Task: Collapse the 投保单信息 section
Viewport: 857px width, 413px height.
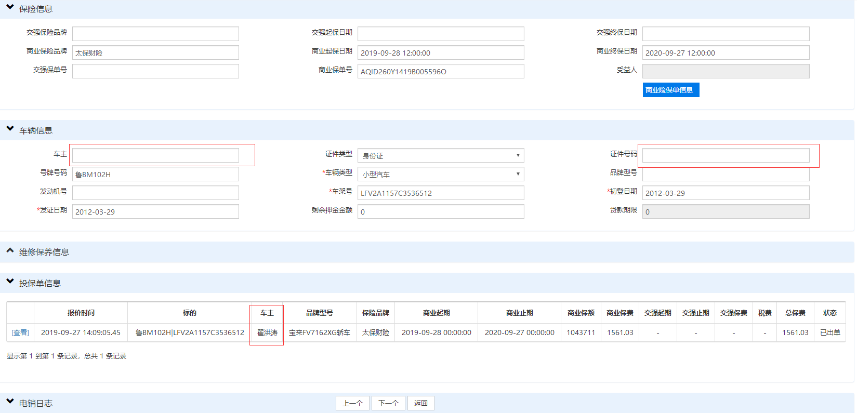Action: (x=10, y=282)
